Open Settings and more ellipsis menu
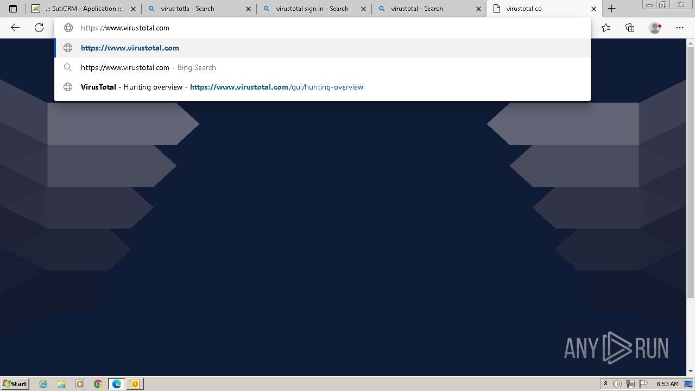The height and width of the screenshot is (391, 695). pos(680,28)
